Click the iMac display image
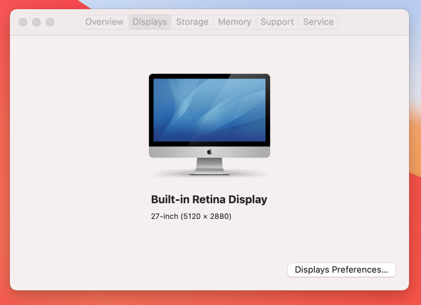The image size is (421, 305). (209, 125)
